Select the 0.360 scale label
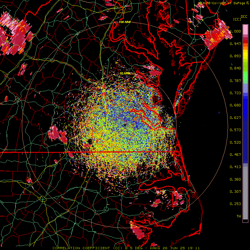 (x=235, y=179)
